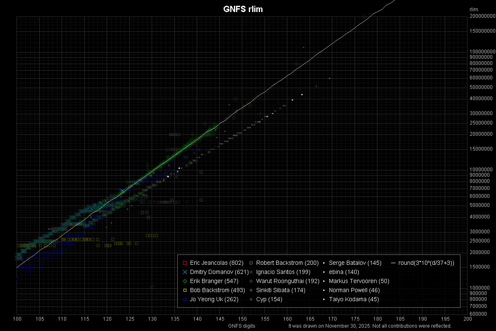Click the round(3*10^(d/37+3)) legend label
Image resolution: width=496 pixels, height=331 pixels.
click(426, 263)
